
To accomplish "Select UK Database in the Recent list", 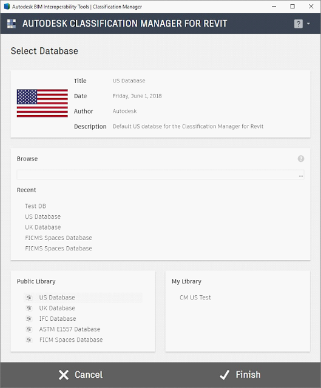I will pos(43,227).
